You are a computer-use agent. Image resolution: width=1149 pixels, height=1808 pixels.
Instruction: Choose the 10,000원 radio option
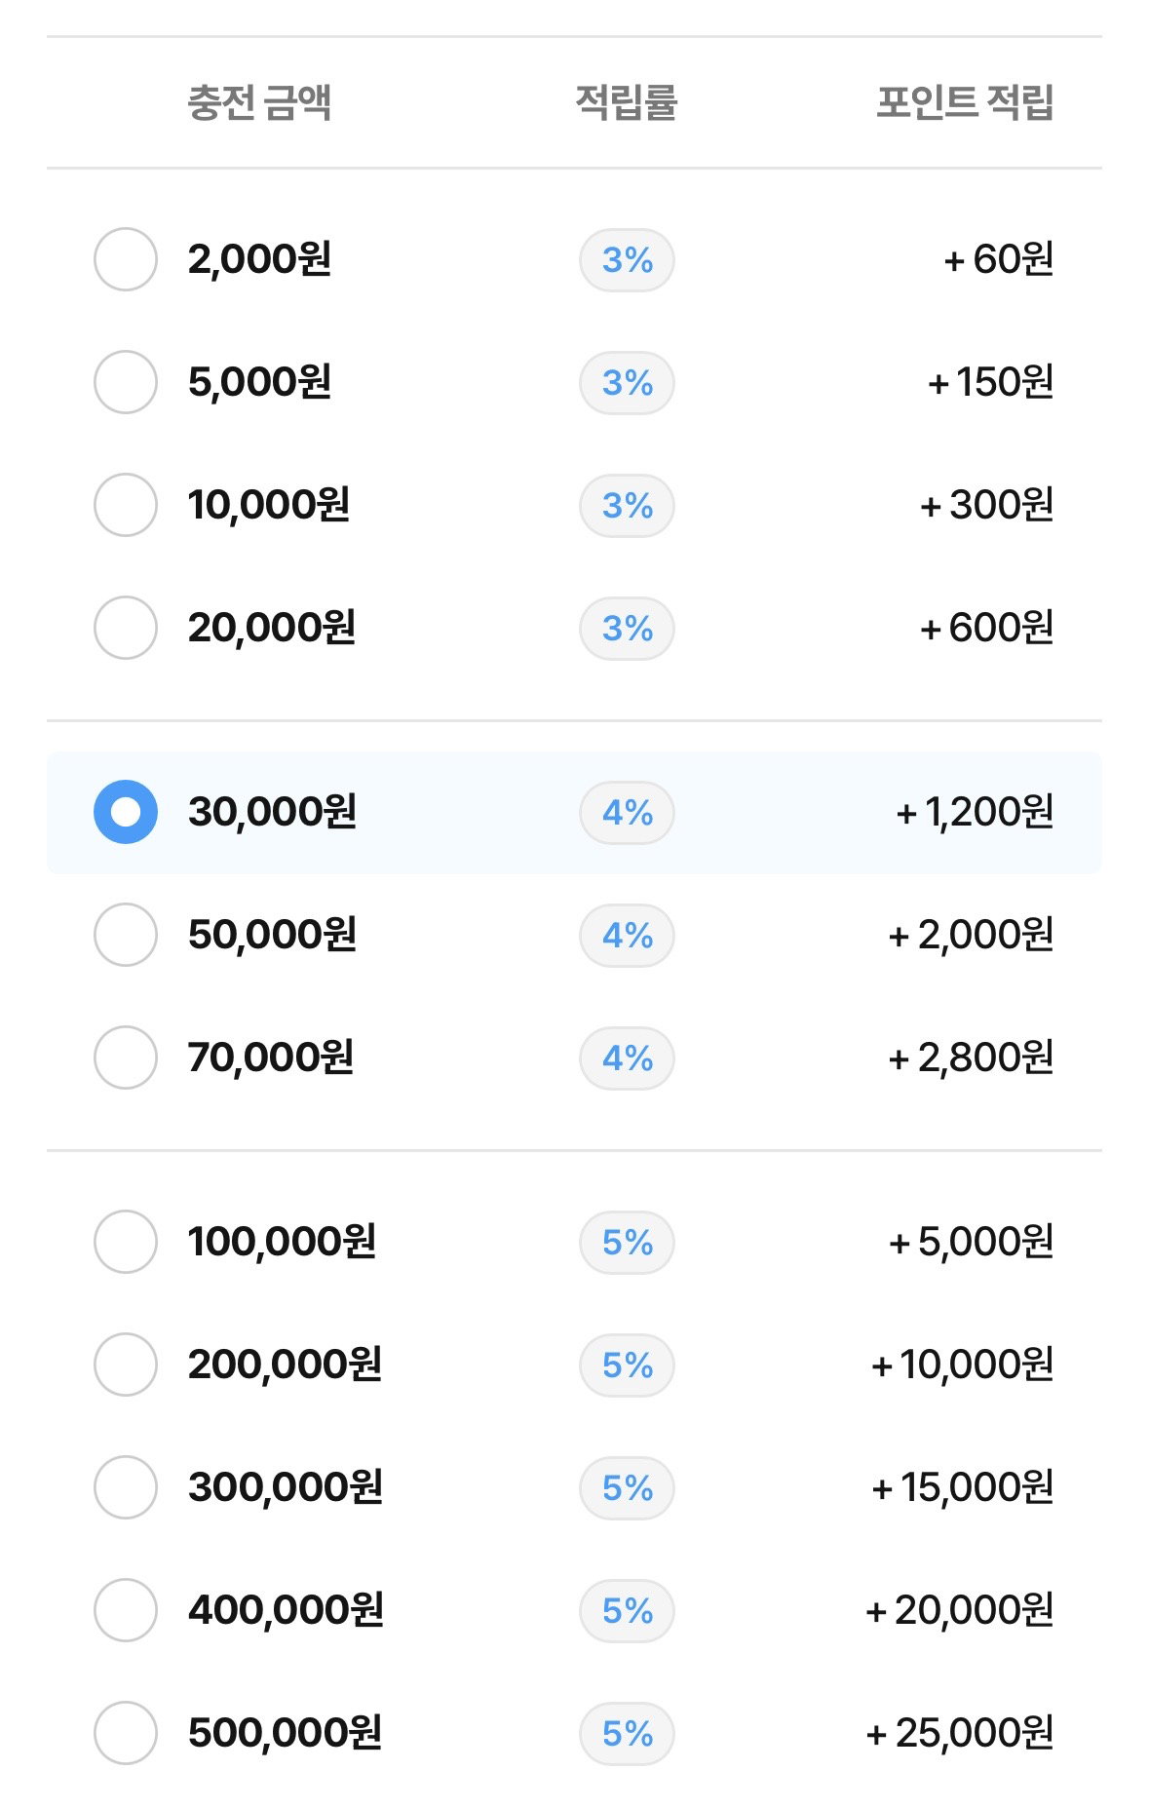(126, 505)
